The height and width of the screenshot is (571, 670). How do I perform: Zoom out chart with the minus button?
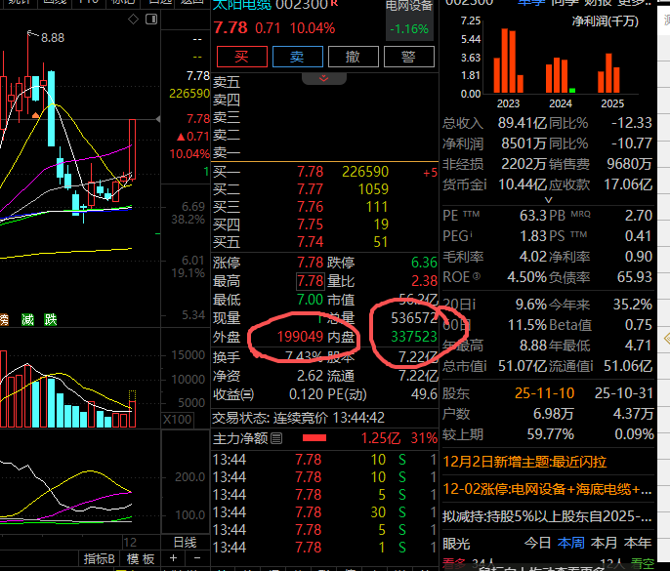tap(197, 558)
